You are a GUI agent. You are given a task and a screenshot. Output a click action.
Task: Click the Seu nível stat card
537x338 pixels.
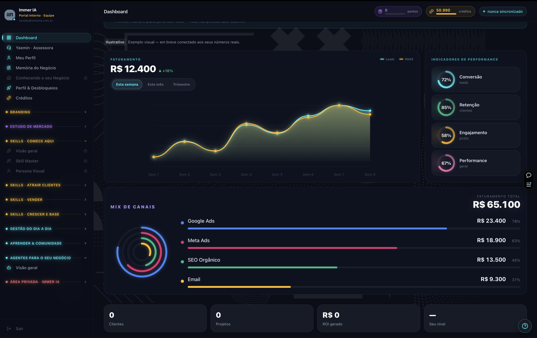pyautogui.click(x=475, y=318)
